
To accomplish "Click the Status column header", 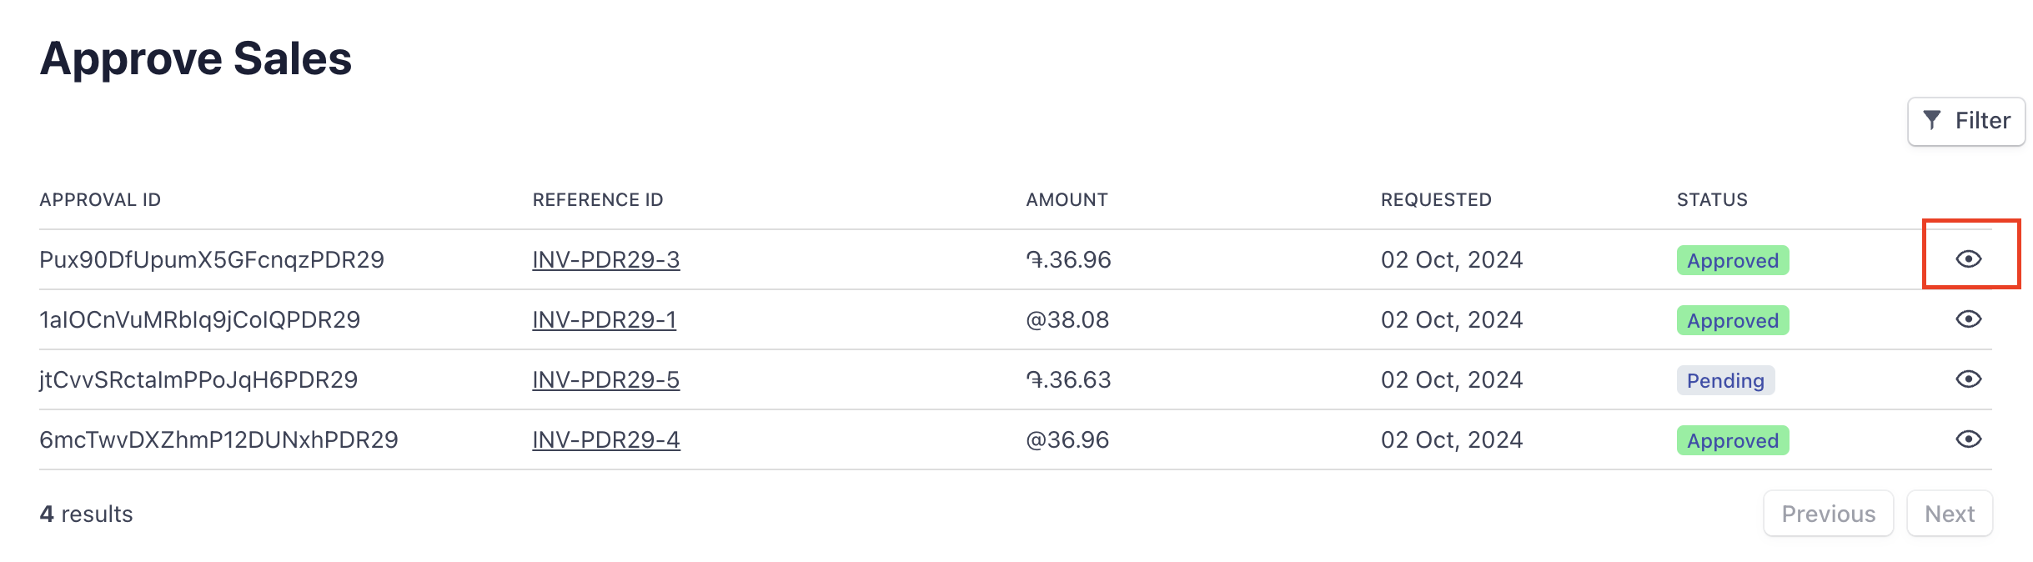I will pos(1712,200).
